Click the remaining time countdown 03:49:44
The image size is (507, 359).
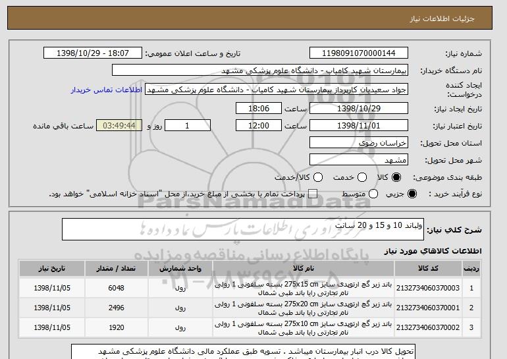119,126
